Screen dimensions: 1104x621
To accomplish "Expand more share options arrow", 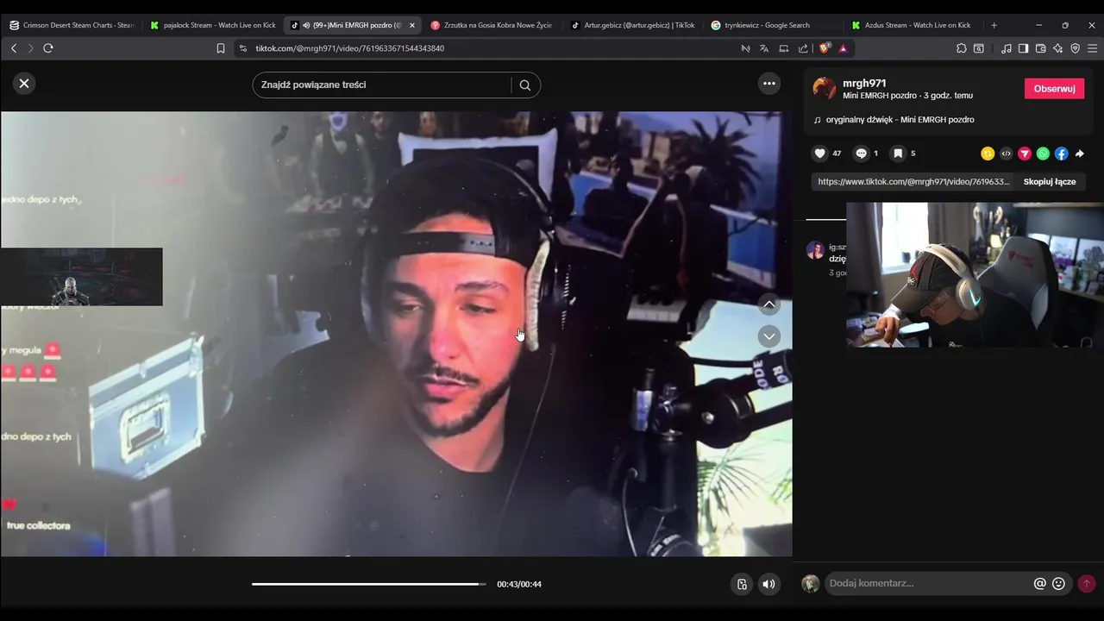I will [1080, 154].
